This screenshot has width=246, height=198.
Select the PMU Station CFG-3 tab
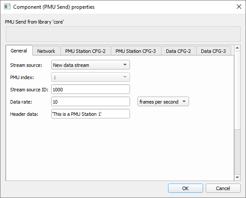click(136, 51)
